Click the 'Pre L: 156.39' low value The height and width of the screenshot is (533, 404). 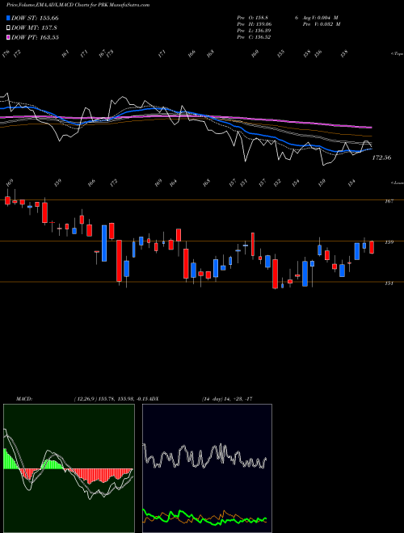click(x=254, y=31)
